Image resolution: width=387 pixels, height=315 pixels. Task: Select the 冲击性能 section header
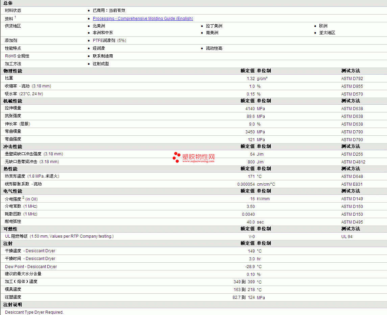coord(13,147)
